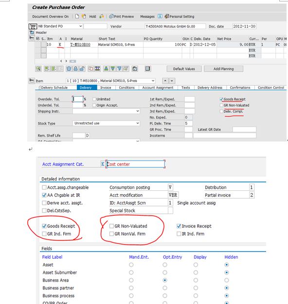The width and height of the screenshot is (288, 304).
Task: Open the Stock Type dropdown
Action: 137,123
